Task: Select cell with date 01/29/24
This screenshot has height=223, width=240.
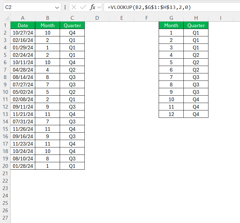Action: click(23, 47)
